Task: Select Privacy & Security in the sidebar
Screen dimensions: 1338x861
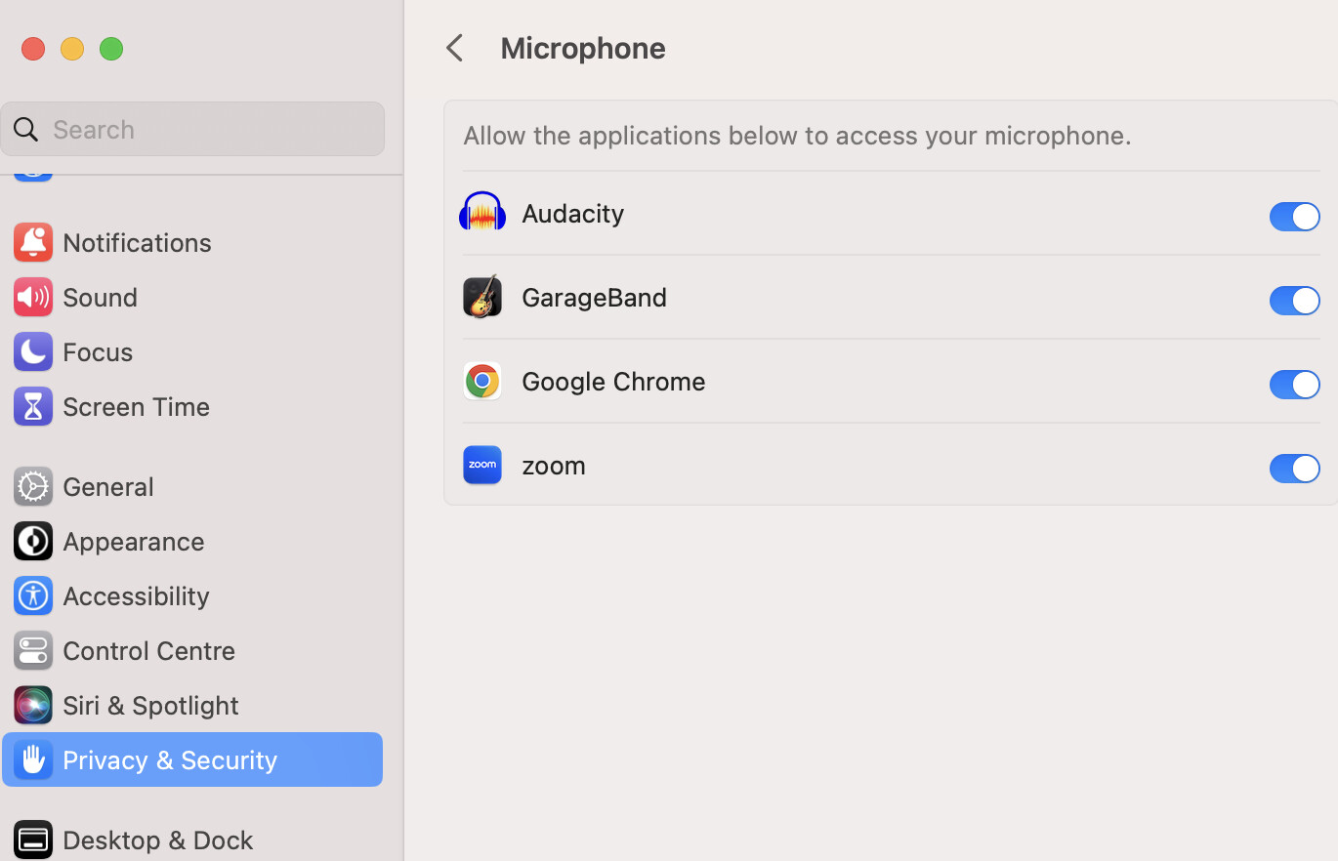Action: click(168, 759)
